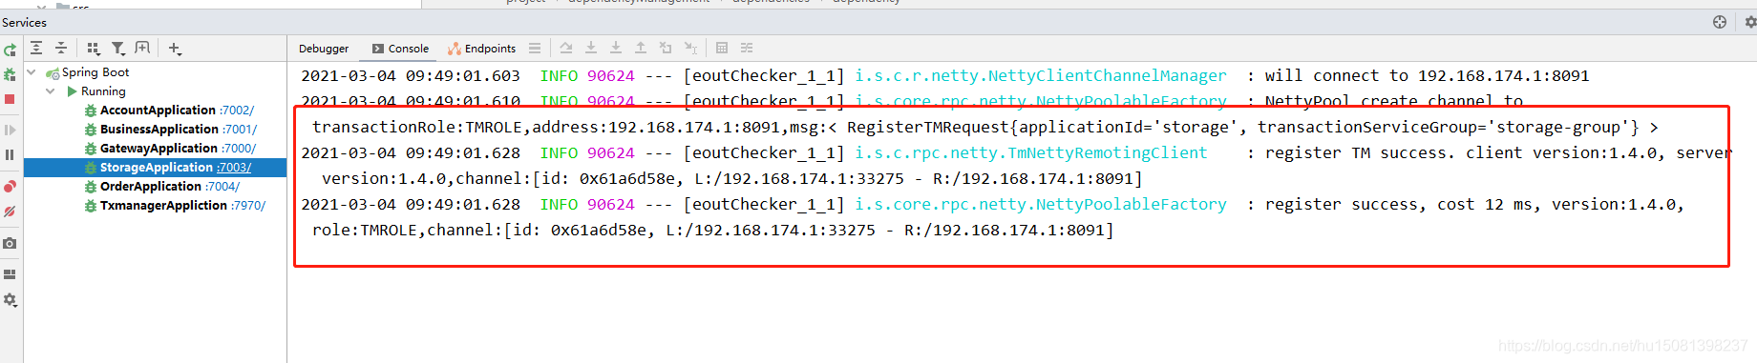Collapse the Running group node
This screenshot has width=1757, height=363.
click(51, 91)
